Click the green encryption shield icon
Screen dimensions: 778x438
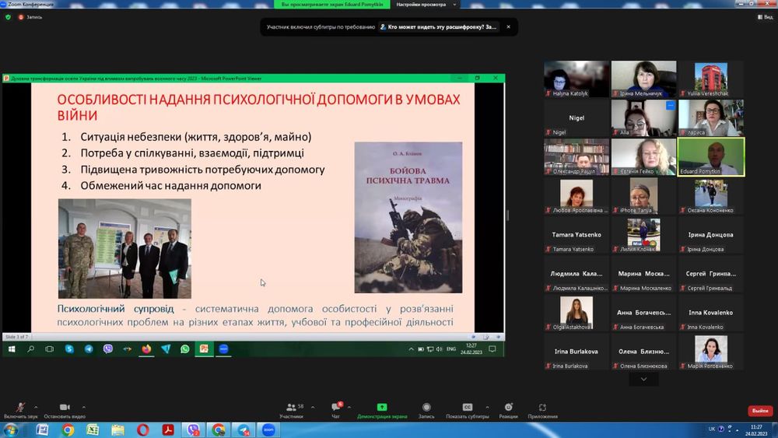click(8, 16)
